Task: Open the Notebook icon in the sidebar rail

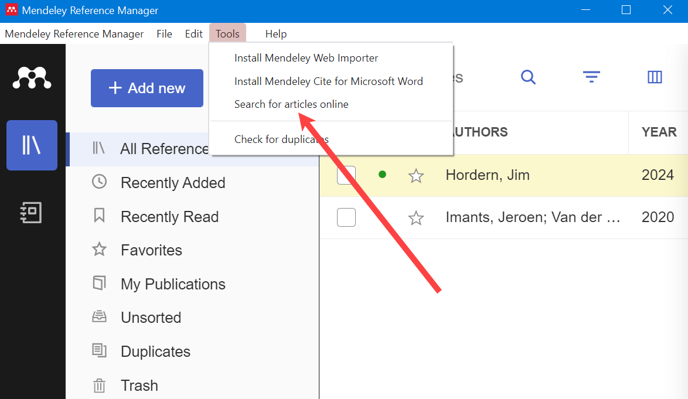Action: click(x=32, y=213)
